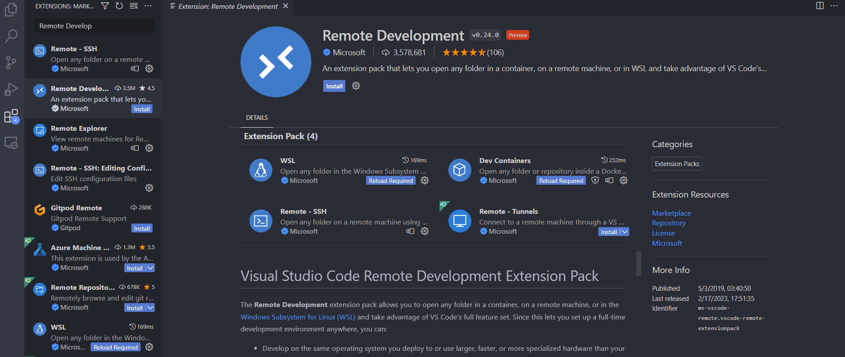Open Remote Explorer in activity bar
The height and width of the screenshot is (357, 845).
11,143
